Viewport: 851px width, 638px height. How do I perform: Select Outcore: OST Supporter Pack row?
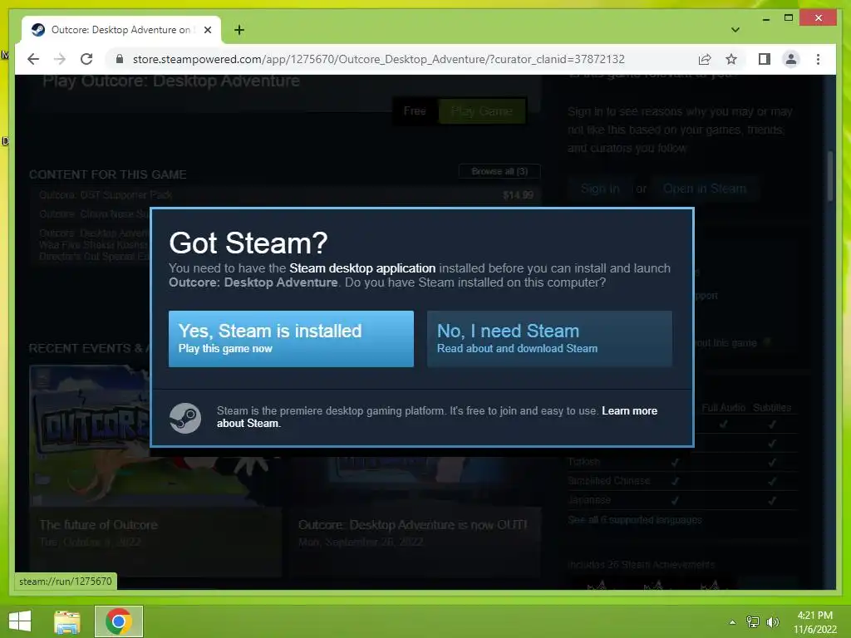(286, 194)
